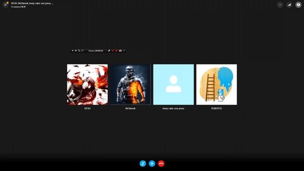Screen dimensions: 304x171
Task: Click the MrStreink name label
Action: point(131,108)
